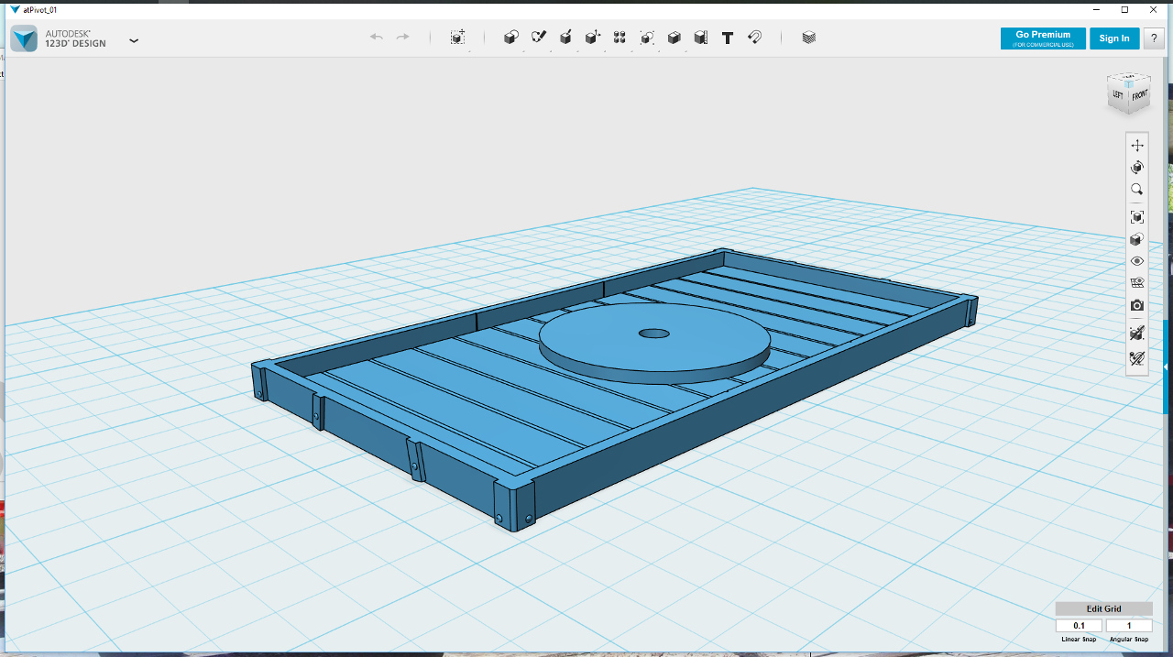This screenshot has height=657, width=1173.
Task: Open the help question mark button
Action: [1153, 38]
